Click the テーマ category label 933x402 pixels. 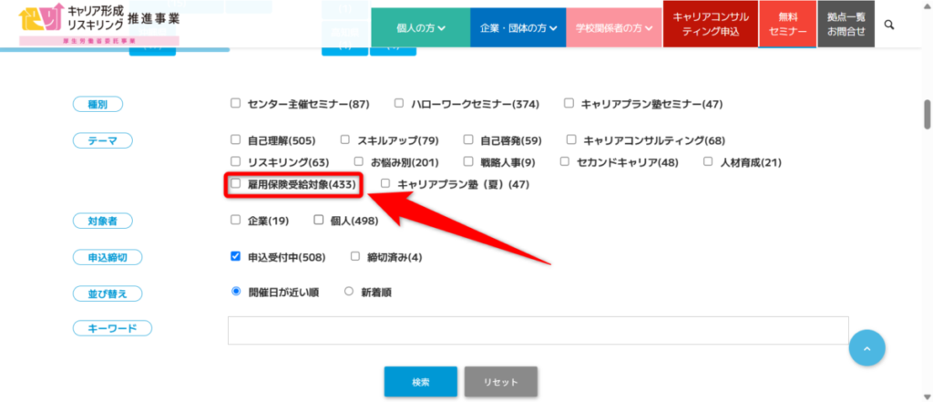coord(102,140)
